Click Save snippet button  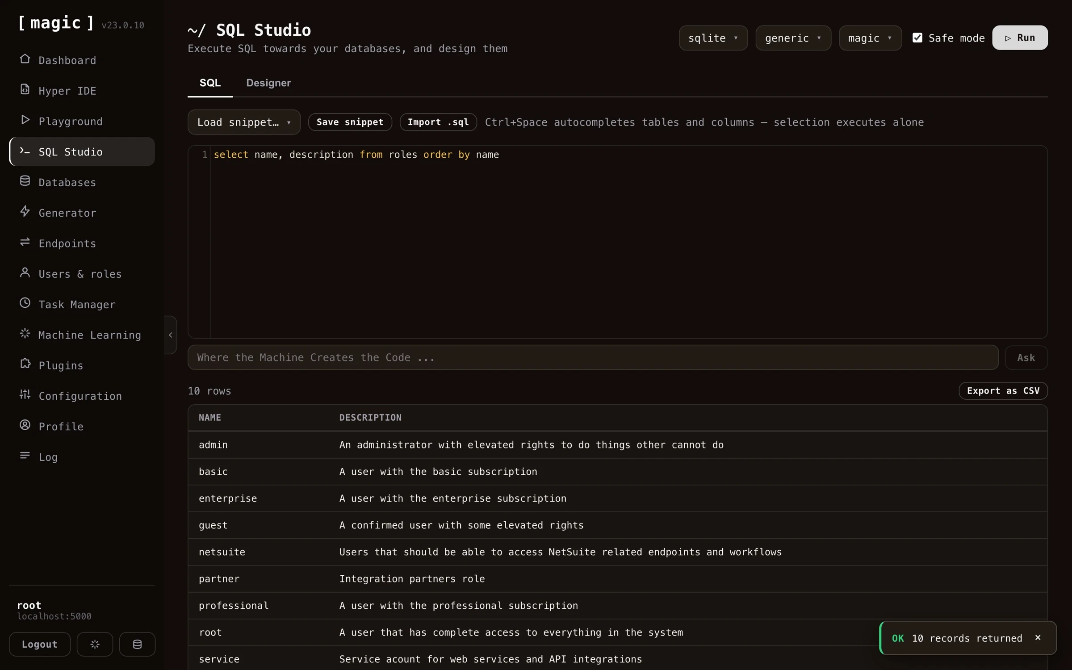[x=350, y=122]
